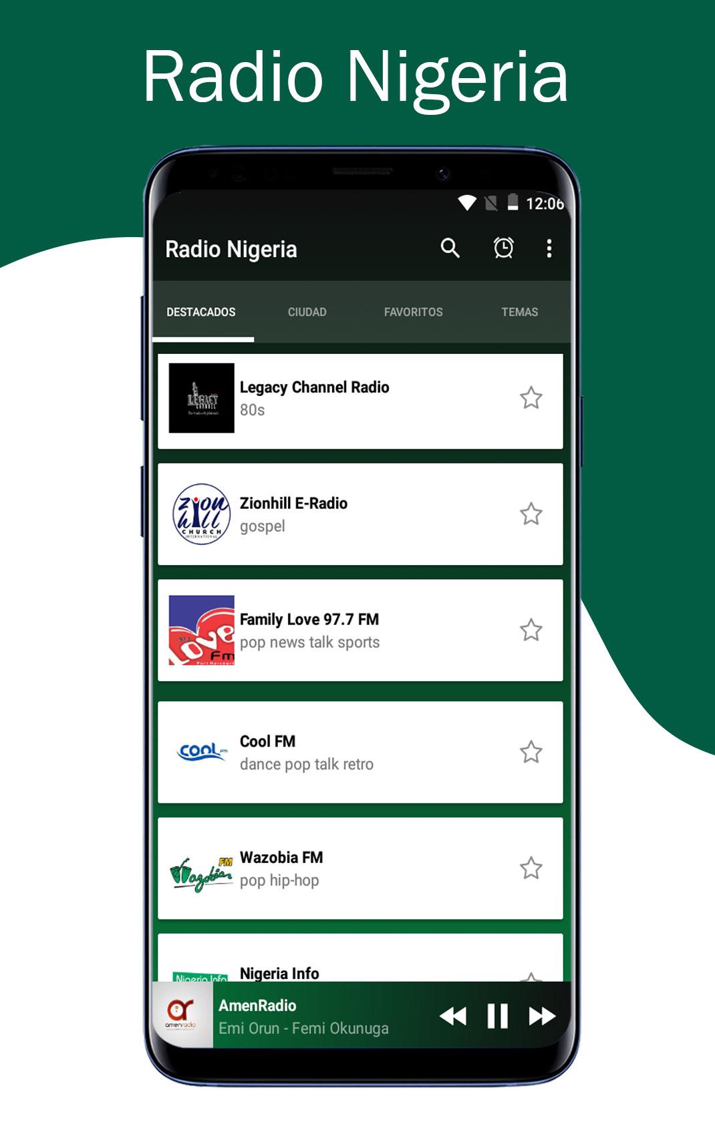715x1126 pixels.
Task: Click the Legacy Channel Radio logo thumbnail
Action: coord(202,398)
